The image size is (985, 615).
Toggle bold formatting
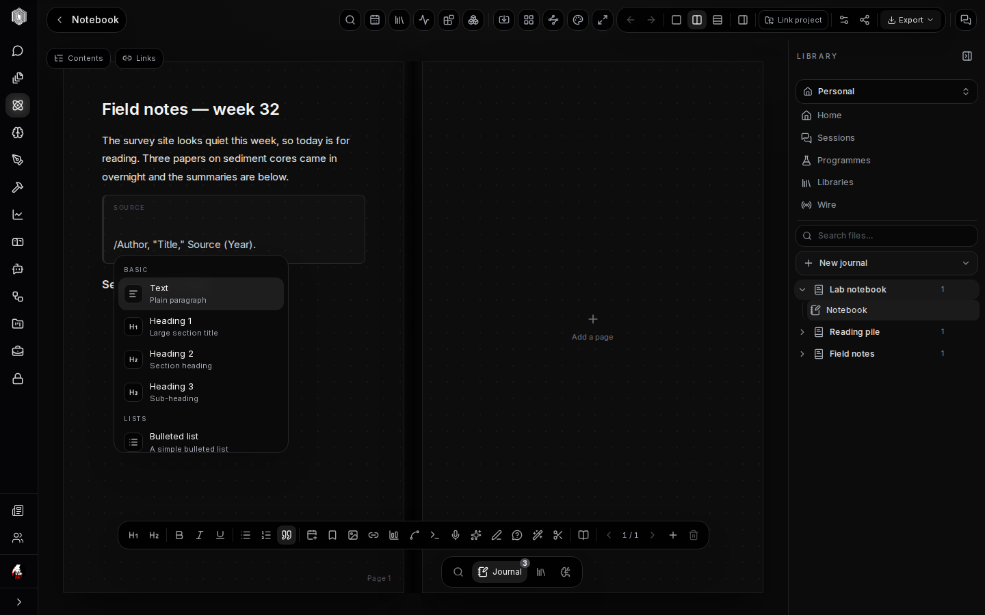click(179, 535)
